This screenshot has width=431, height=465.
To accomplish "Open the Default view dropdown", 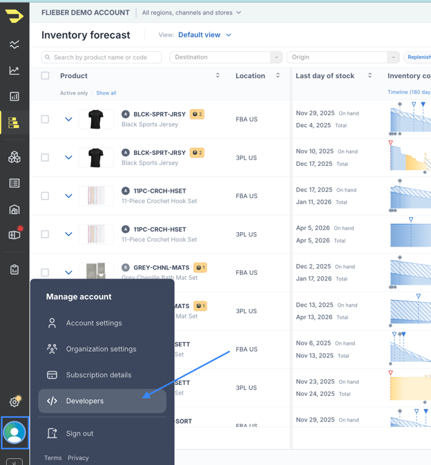I will pos(204,35).
